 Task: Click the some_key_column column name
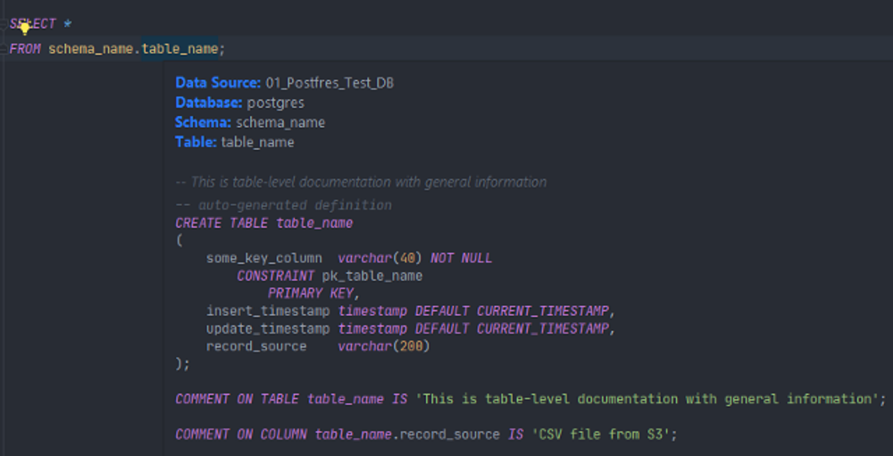click(264, 259)
